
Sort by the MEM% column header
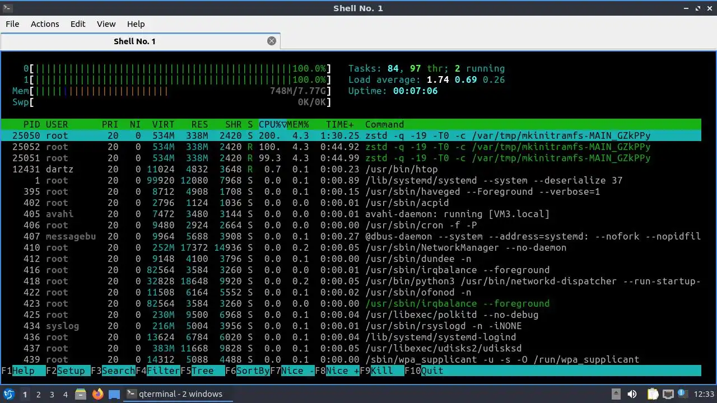click(x=298, y=124)
